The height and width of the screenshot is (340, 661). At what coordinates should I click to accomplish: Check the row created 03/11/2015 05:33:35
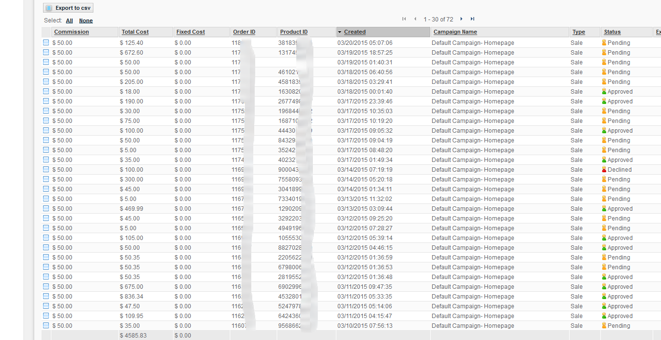tap(46, 296)
